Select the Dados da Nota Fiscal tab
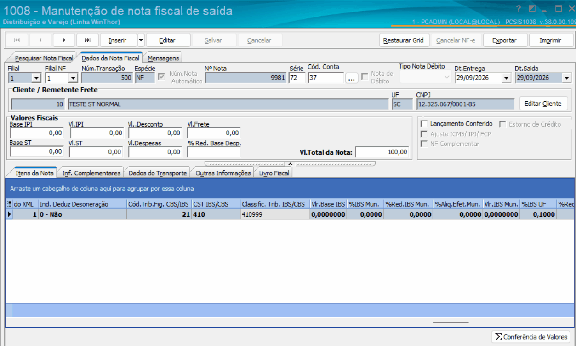 pos(110,58)
